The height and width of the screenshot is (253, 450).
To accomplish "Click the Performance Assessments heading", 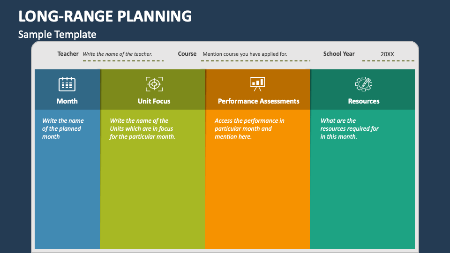I will point(258,101).
